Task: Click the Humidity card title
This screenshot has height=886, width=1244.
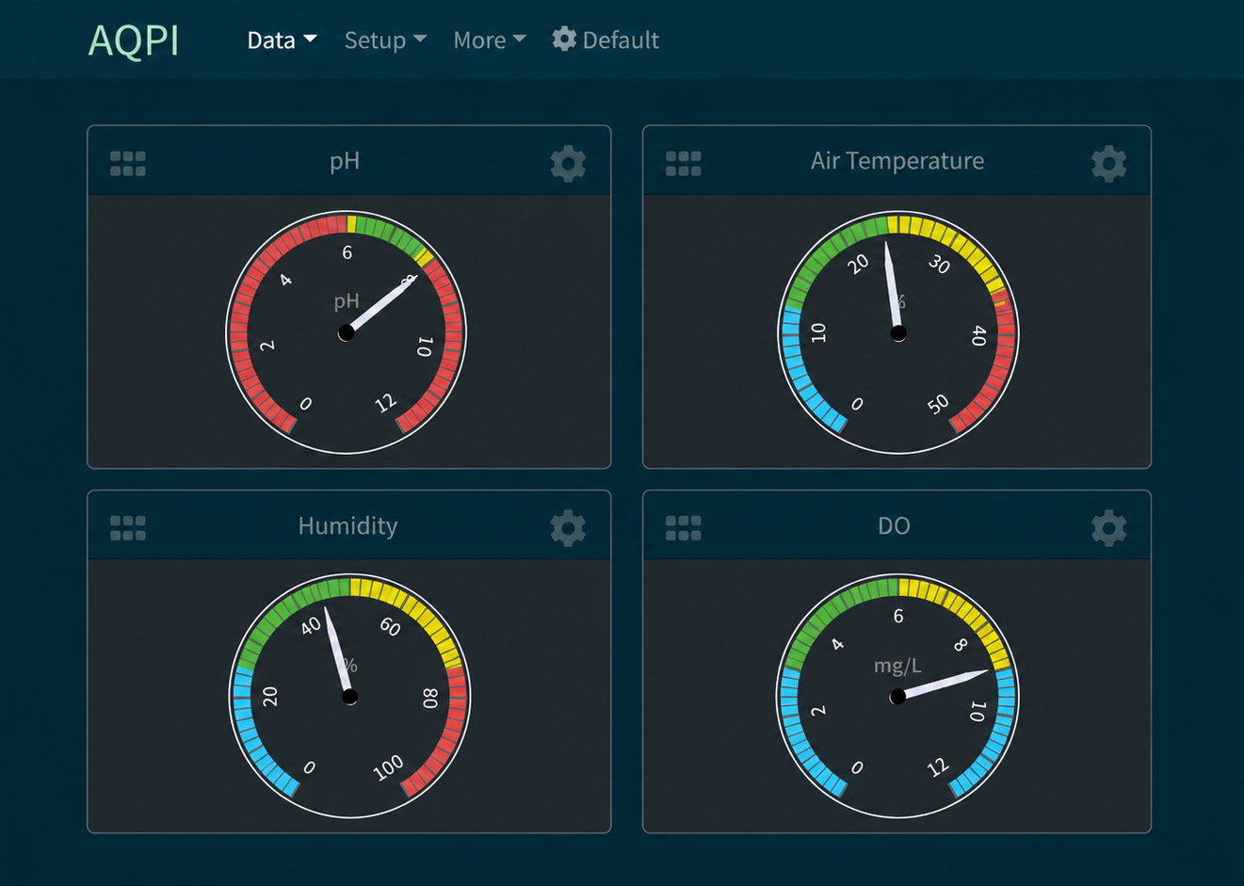Action: click(x=347, y=525)
